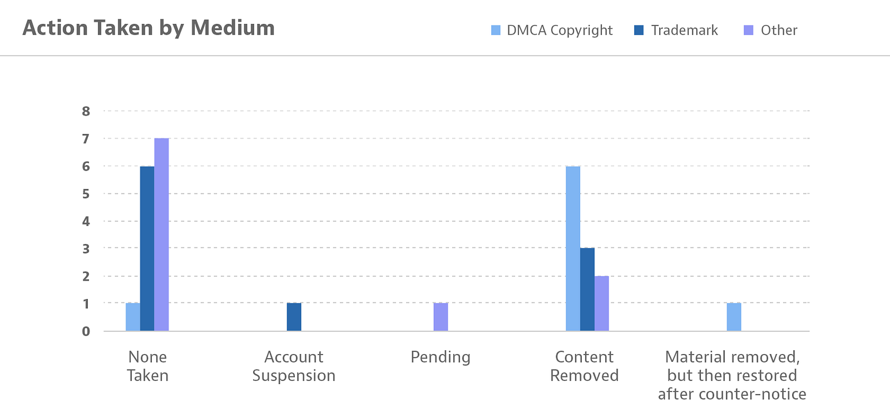Viewport: 890px width, 418px height.
Task: Click the DMCA bar under None Taken
Action: (132, 317)
